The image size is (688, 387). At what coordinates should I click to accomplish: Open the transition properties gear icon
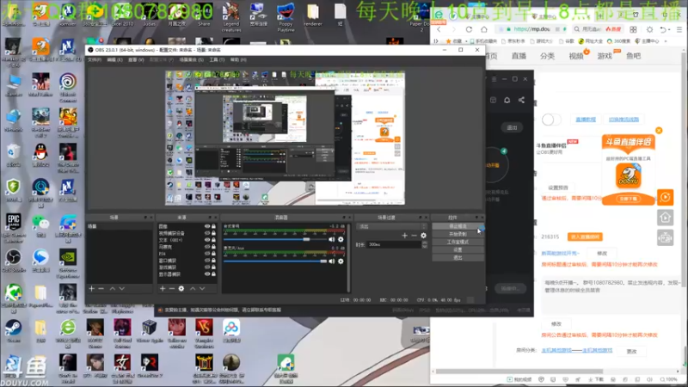(x=423, y=236)
